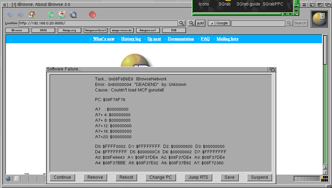Click the IB icon in status bar

click(16, 179)
